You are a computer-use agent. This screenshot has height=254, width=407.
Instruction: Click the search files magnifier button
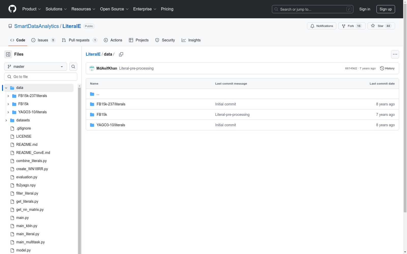73,67
